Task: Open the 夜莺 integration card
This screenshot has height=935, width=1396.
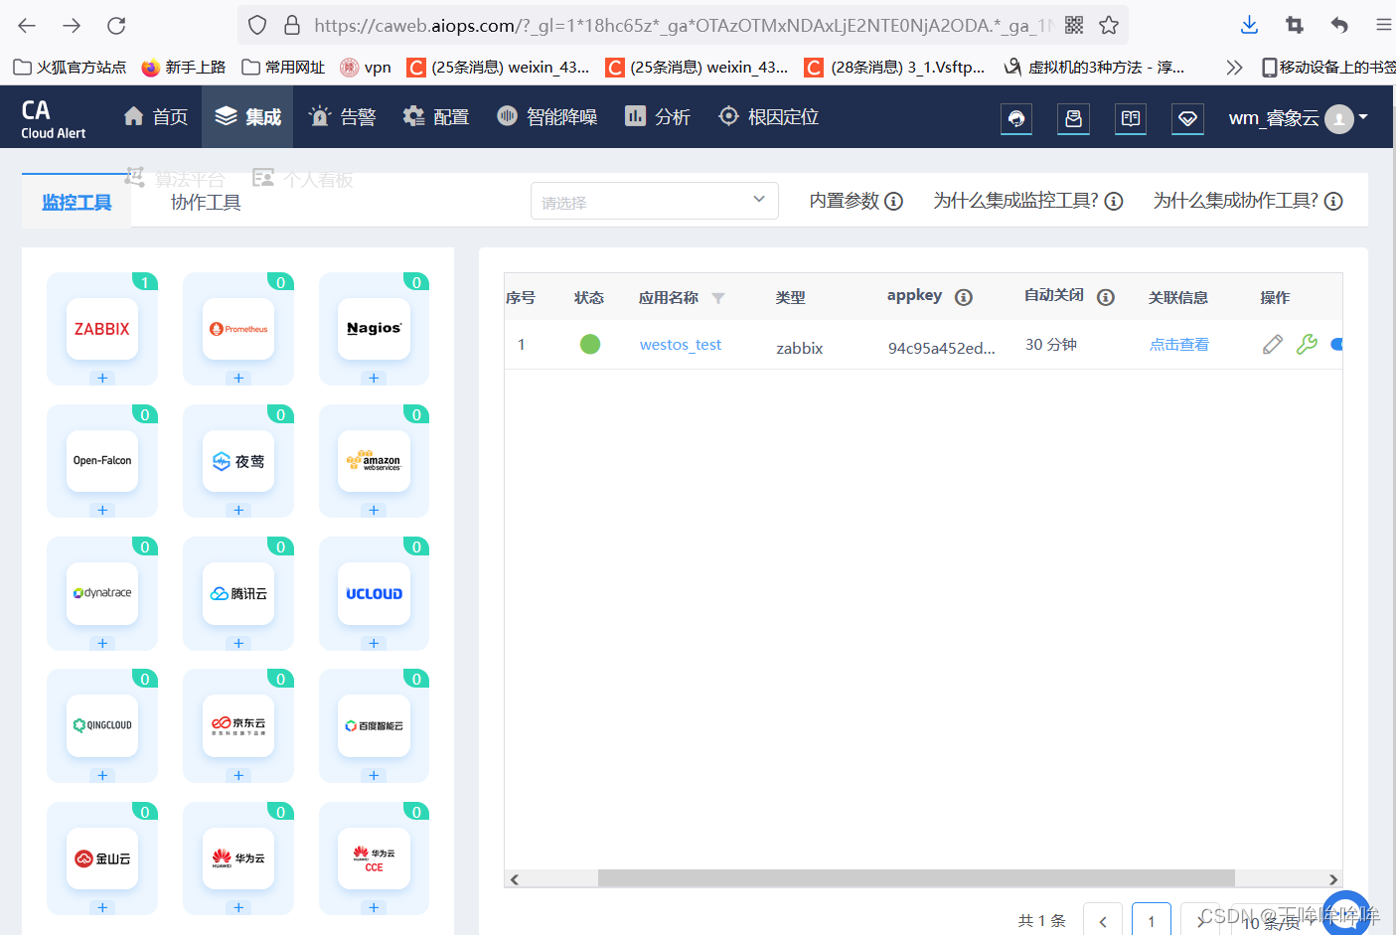Action: 238,461
